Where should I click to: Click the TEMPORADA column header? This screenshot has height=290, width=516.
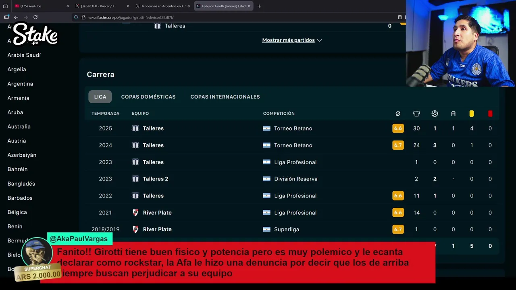pyautogui.click(x=105, y=114)
